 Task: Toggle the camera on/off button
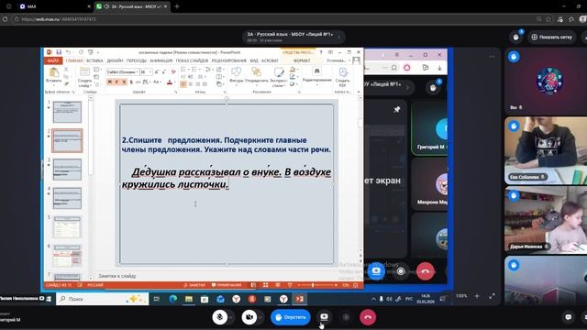click(249, 317)
